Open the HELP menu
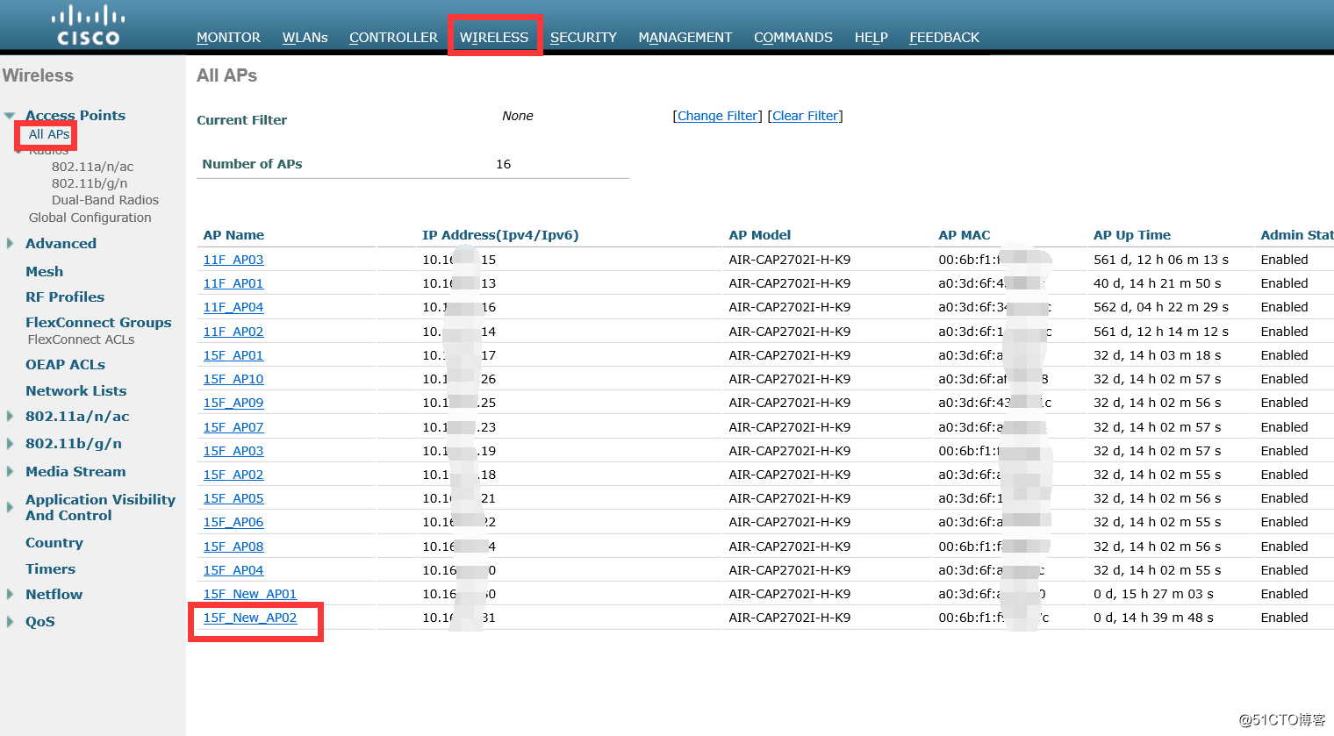 [x=871, y=38]
